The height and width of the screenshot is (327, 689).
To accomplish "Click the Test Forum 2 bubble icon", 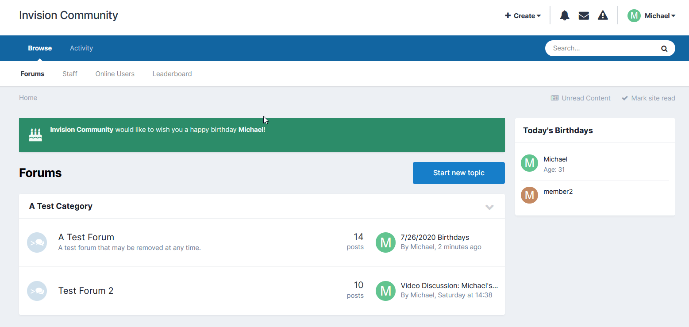I will coord(37,291).
